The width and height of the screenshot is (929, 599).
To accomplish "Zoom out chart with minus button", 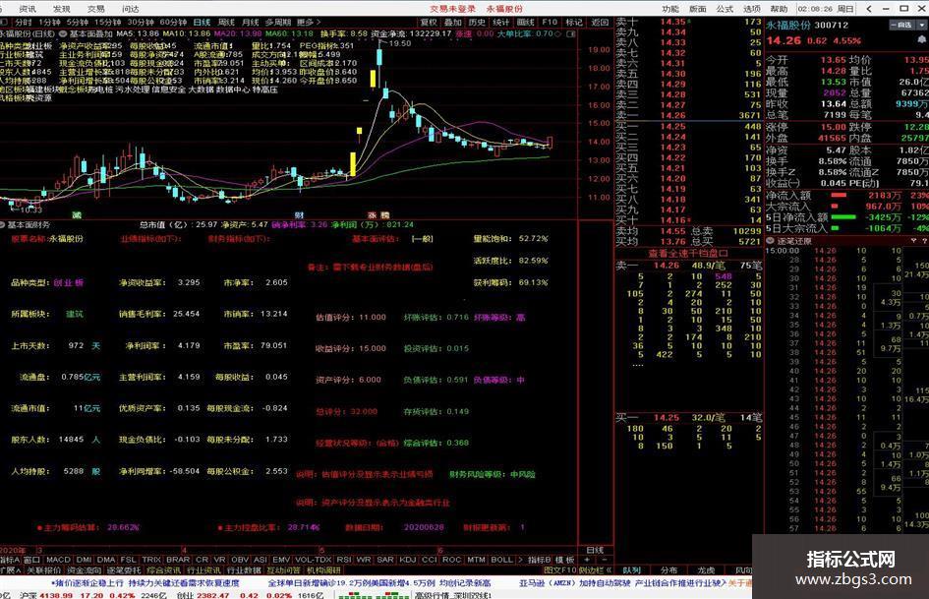I will click(x=605, y=560).
